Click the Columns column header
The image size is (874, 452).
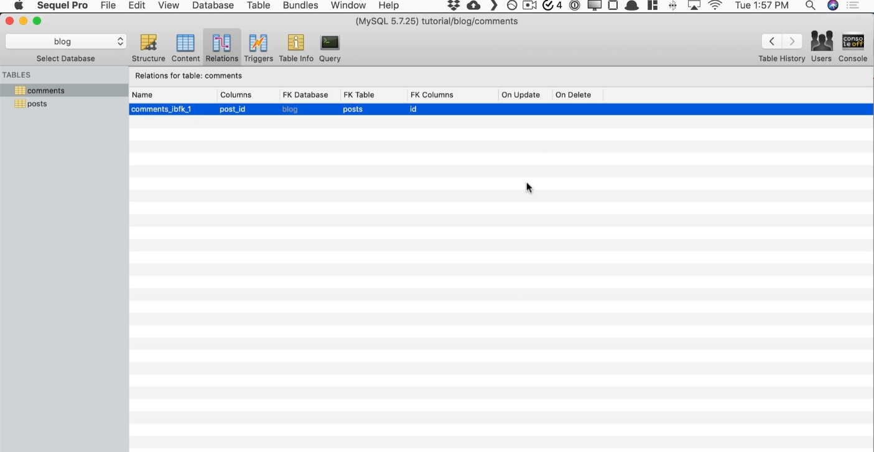[x=248, y=95]
